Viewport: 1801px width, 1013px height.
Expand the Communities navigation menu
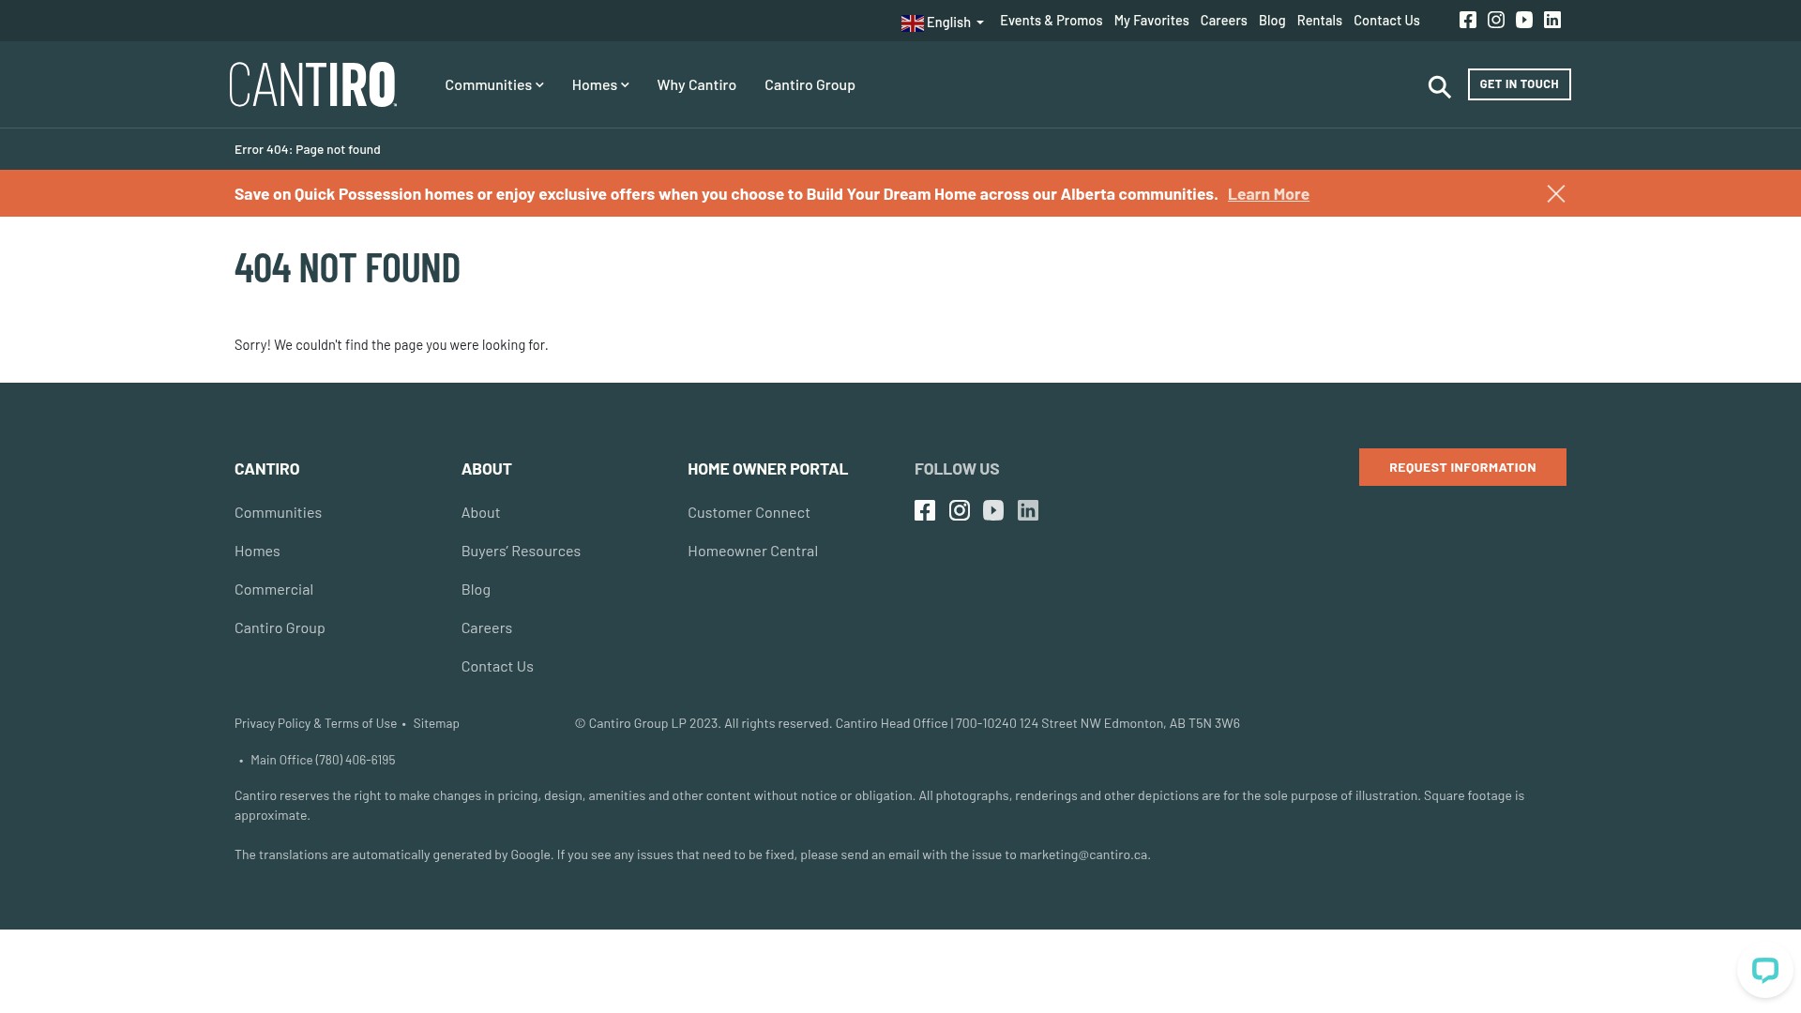pyautogui.click(x=494, y=84)
